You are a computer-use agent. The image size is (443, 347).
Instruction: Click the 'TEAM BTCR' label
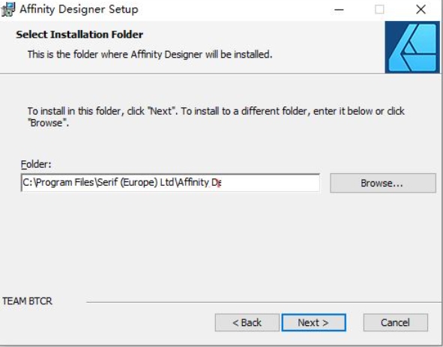tap(28, 301)
